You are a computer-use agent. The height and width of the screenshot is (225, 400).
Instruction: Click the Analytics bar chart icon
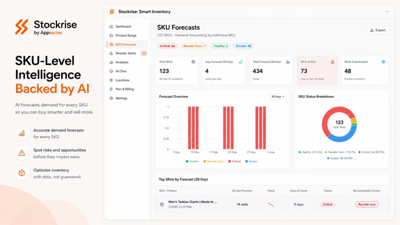coord(111,62)
